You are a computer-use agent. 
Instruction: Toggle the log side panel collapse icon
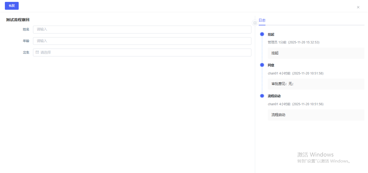click(x=255, y=23)
